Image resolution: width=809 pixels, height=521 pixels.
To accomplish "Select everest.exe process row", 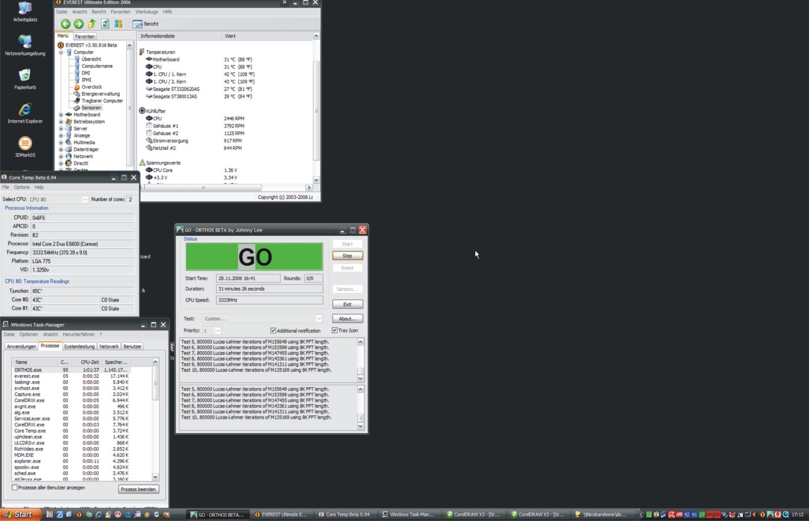I will pyautogui.click(x=72, y=376).
